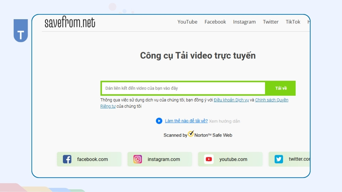Go to Instagram in the top navigation
This screenshot has width=342, height=192.
244,22
